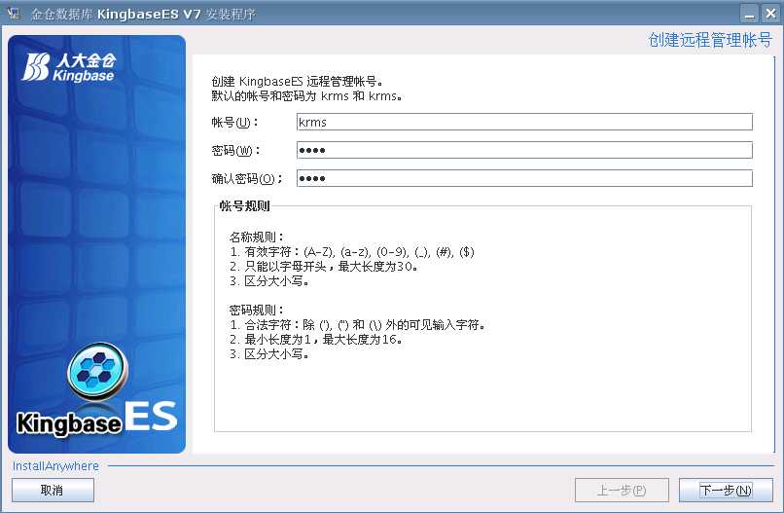Click rule text 只能以字母开头，最大长度为30
This screenshot has height=513, width=784.
point(324,267)
